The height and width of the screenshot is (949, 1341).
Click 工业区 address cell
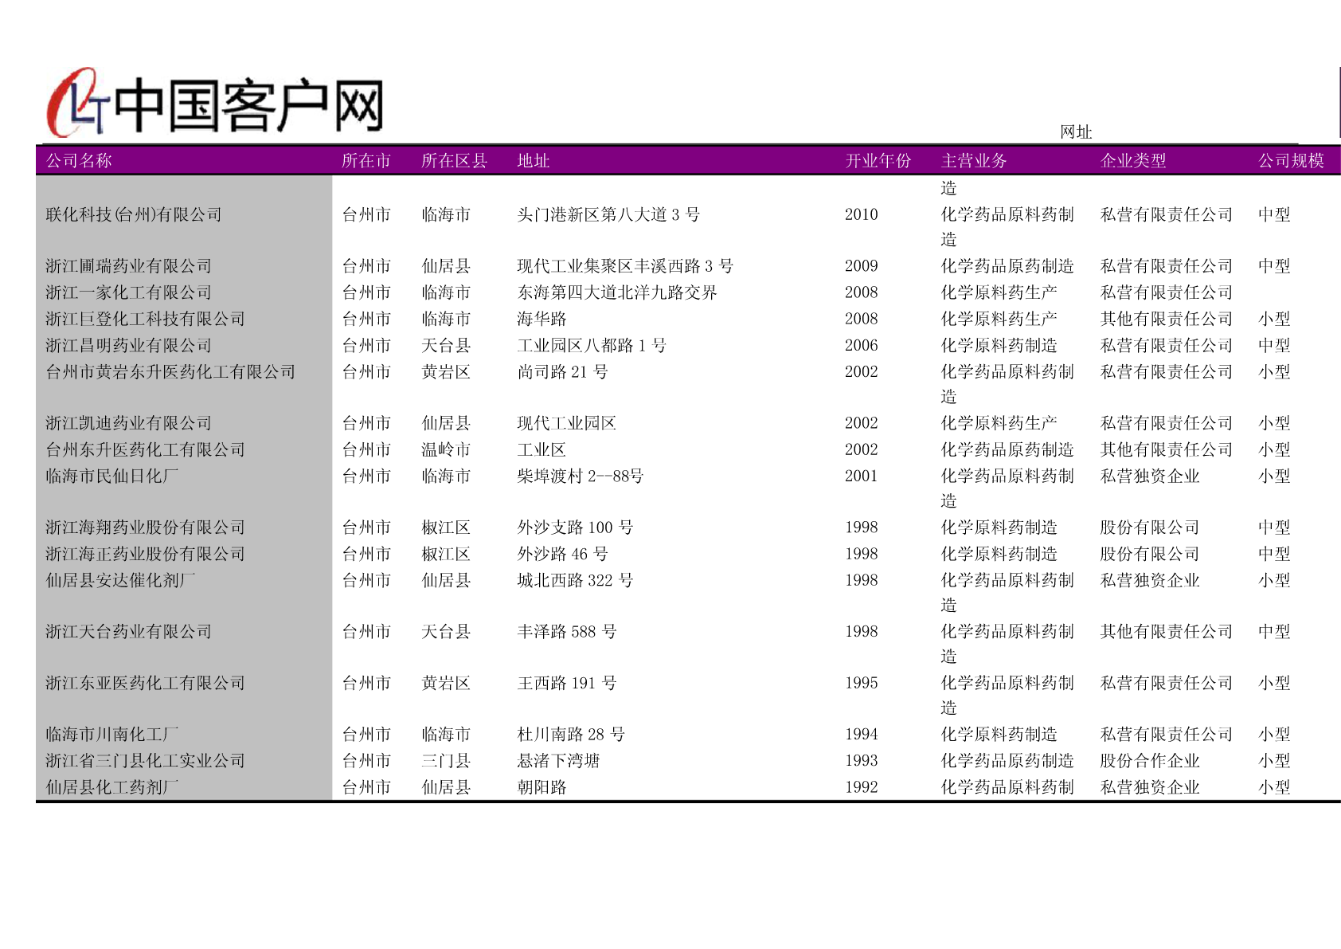541,449
